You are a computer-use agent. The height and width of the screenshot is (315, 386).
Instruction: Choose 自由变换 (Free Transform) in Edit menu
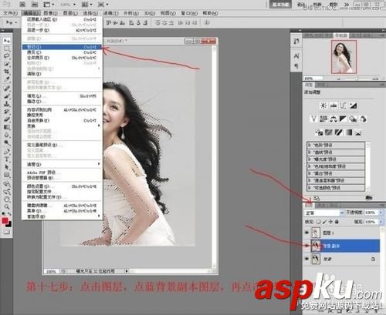pyautogui.click(x=62, y=120)
